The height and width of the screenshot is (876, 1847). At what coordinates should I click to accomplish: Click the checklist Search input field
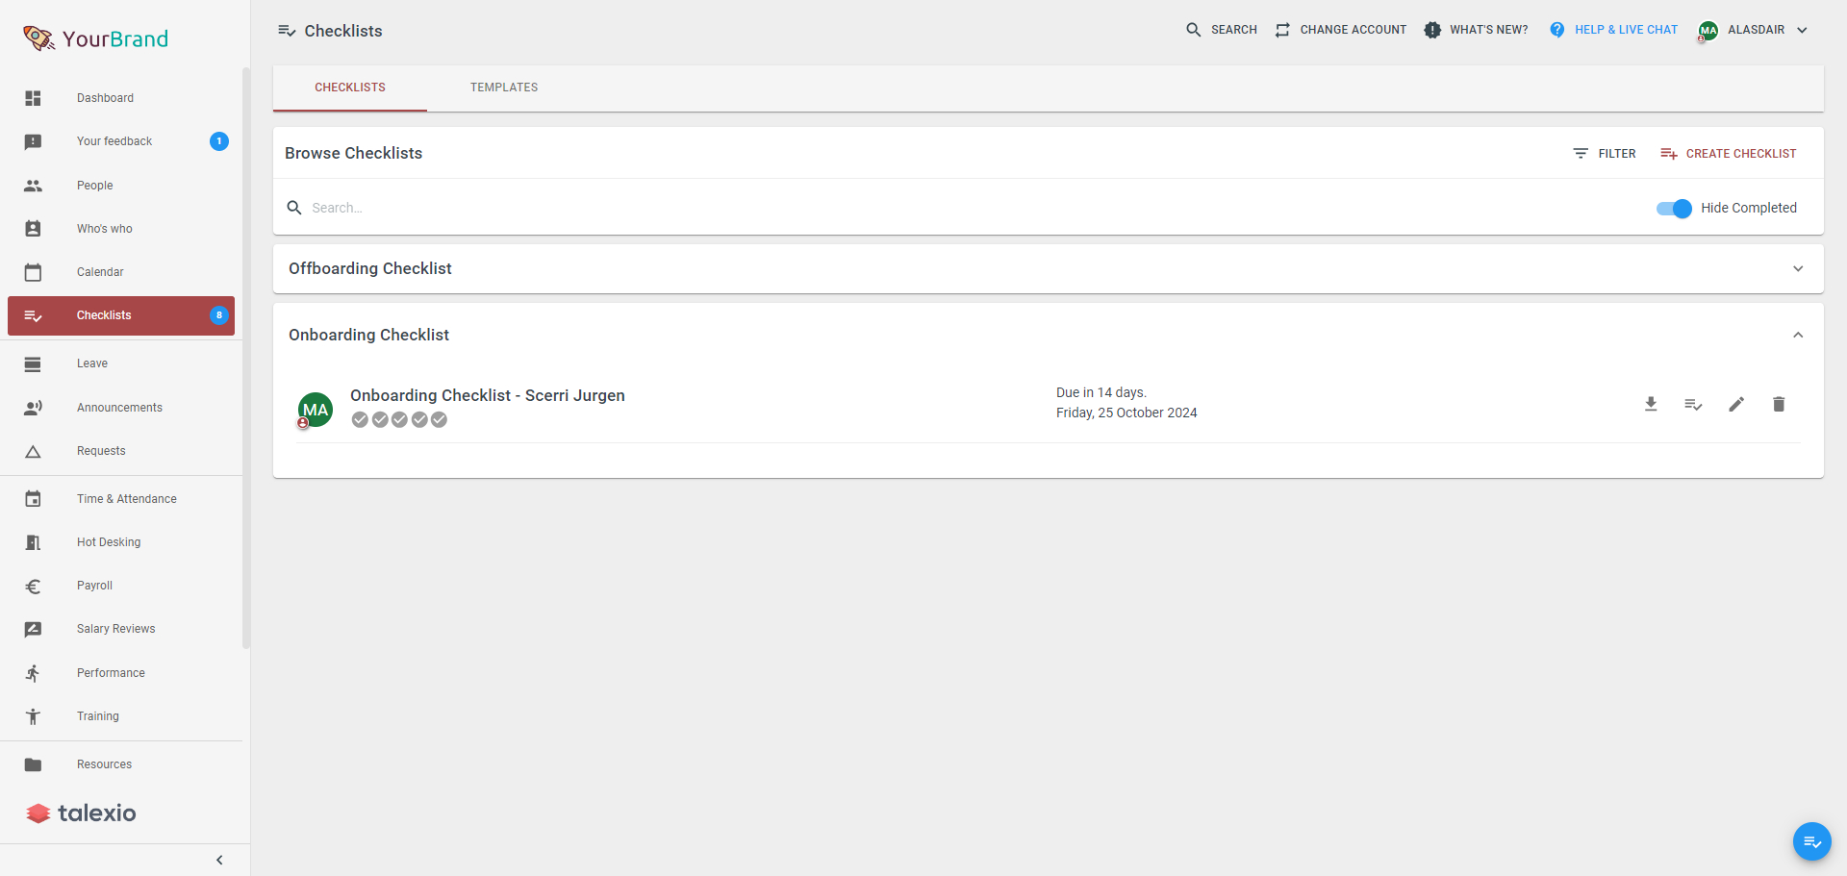tap(972, 208)
